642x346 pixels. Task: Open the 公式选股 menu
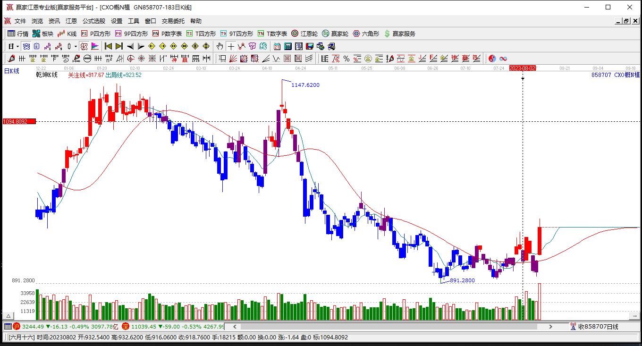click(94, 21)
